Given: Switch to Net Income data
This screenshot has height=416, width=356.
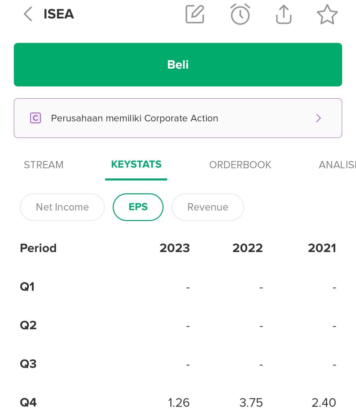Looking at the screenshot, I should [x=62, y=207].
